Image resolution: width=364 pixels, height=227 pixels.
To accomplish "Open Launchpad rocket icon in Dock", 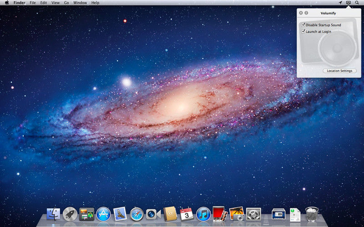I will [70, 214].
